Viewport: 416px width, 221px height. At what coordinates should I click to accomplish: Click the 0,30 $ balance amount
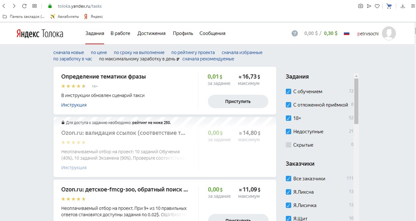coord(331,34)
